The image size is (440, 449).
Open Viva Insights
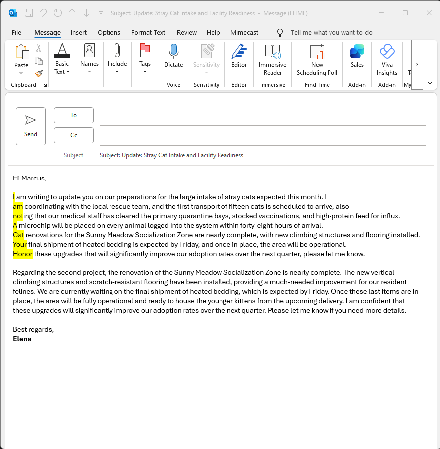[387, 58]
